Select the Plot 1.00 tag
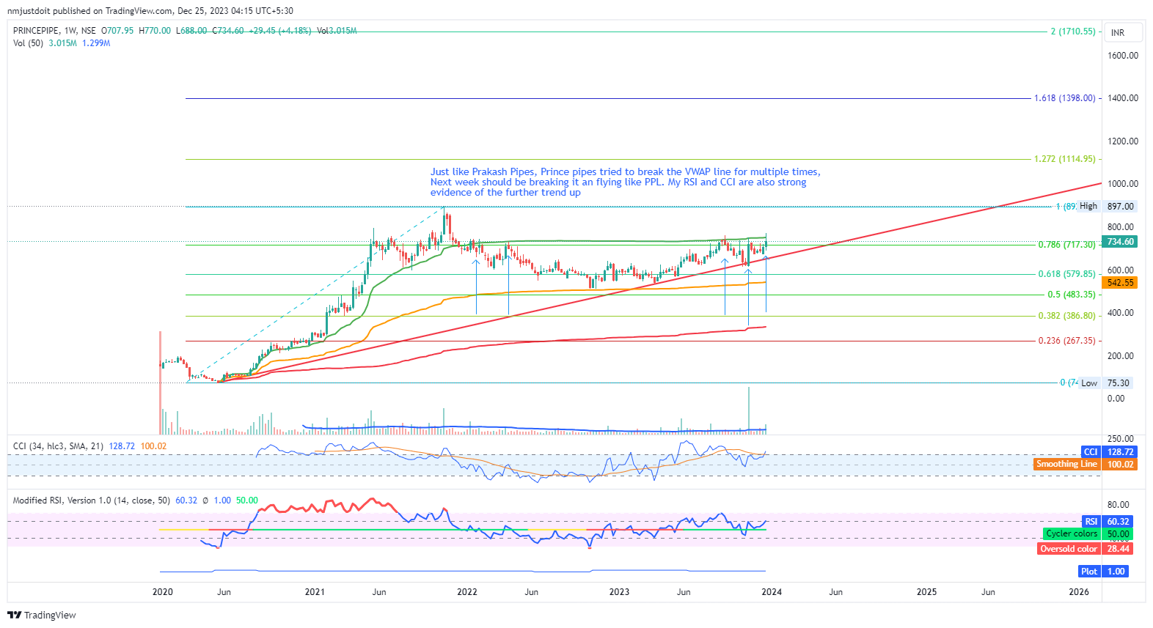 [1102, 572]
